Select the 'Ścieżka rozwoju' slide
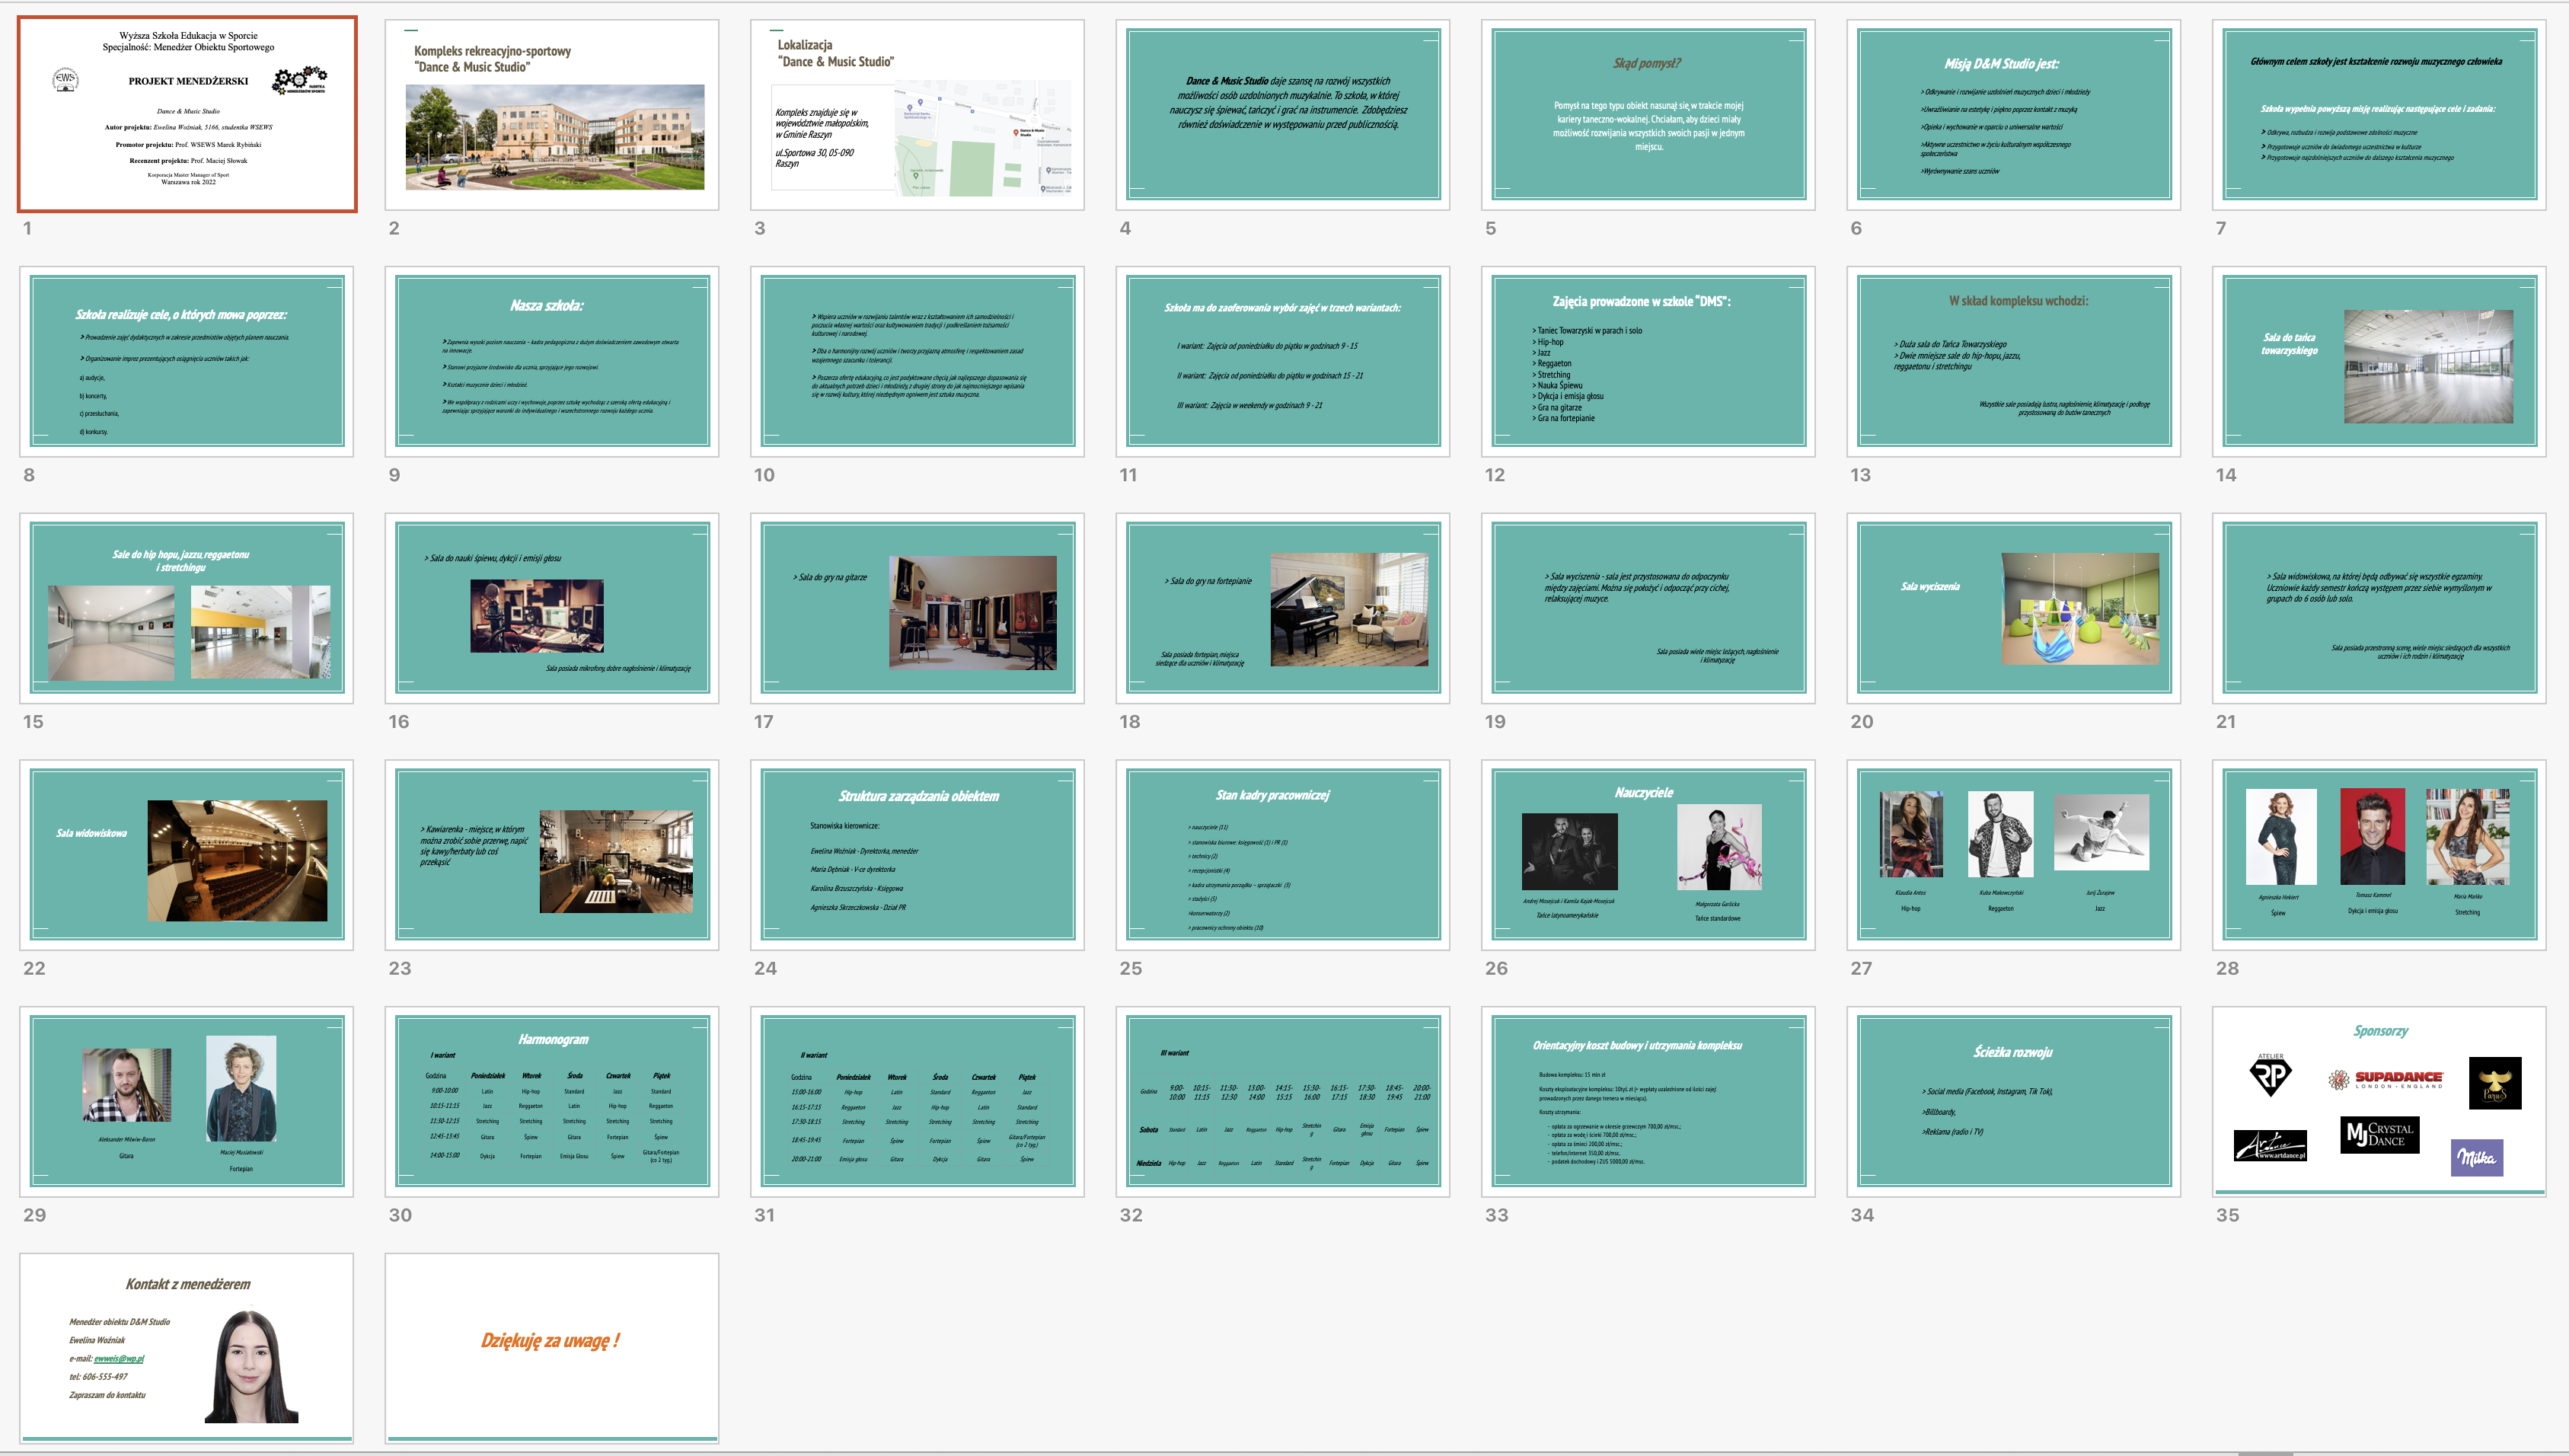Screen dimensions: 2569x1456 [2013, 1101]
